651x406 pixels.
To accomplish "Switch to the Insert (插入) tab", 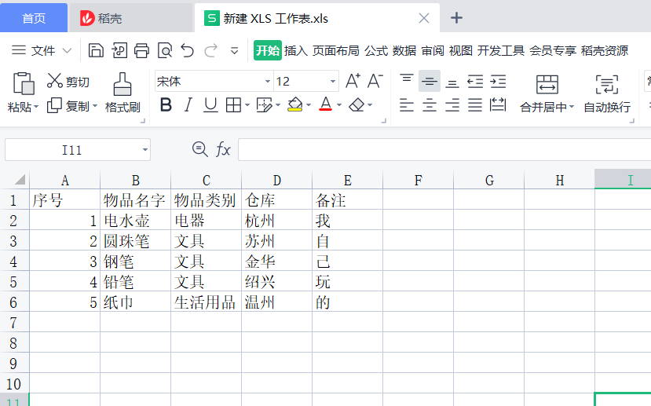I will pos(295,50).
